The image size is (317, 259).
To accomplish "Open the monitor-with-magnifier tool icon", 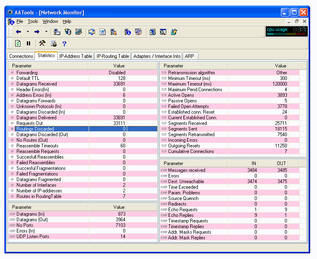I will 152,32.
